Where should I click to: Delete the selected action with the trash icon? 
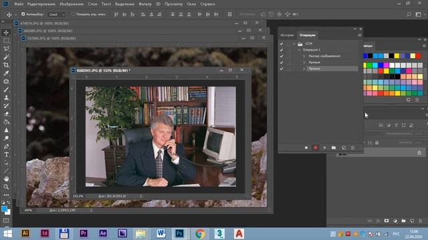coord(352,147)
